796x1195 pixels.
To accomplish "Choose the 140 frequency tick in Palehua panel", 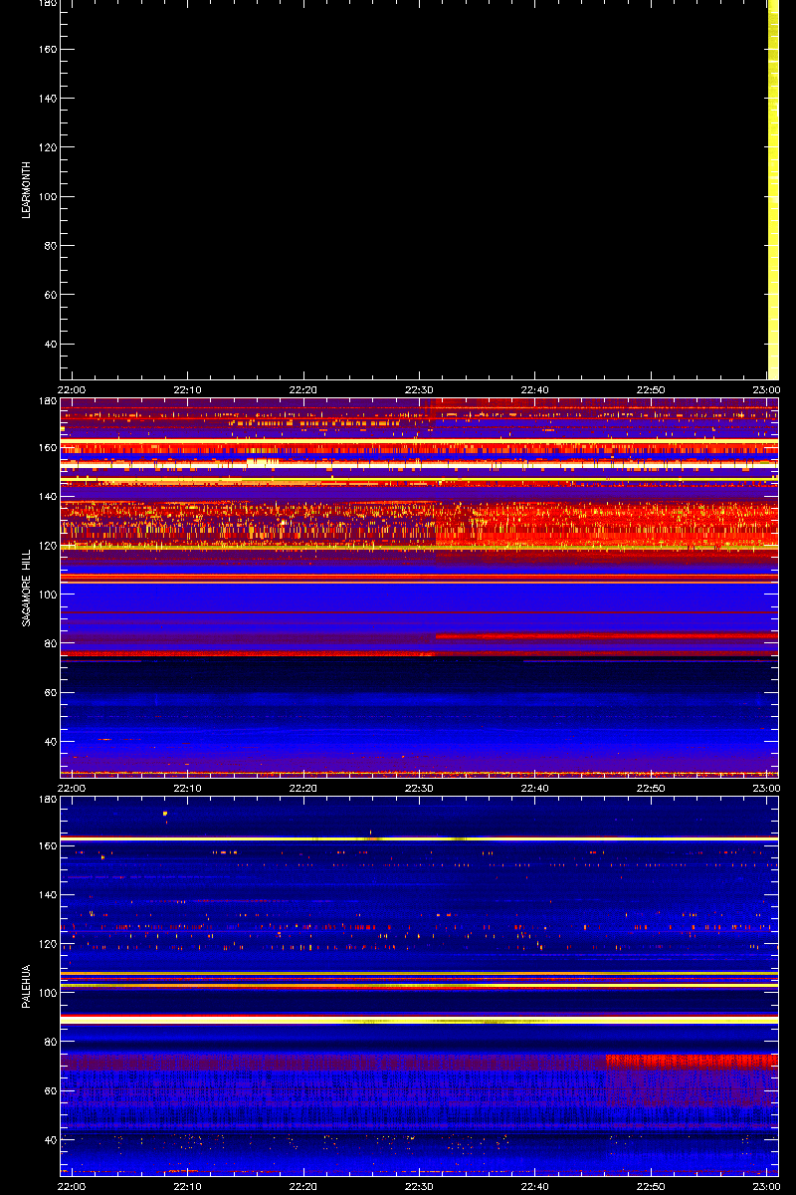I will tap(49, 894).
